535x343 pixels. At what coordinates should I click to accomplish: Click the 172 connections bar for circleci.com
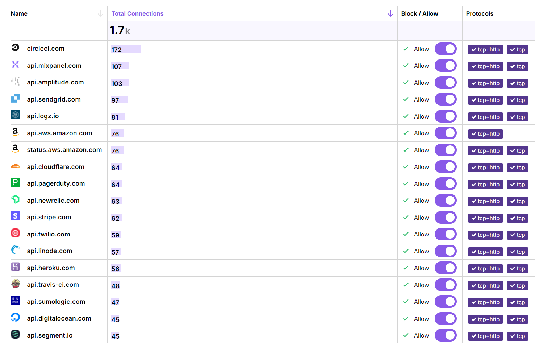[125, 49]
